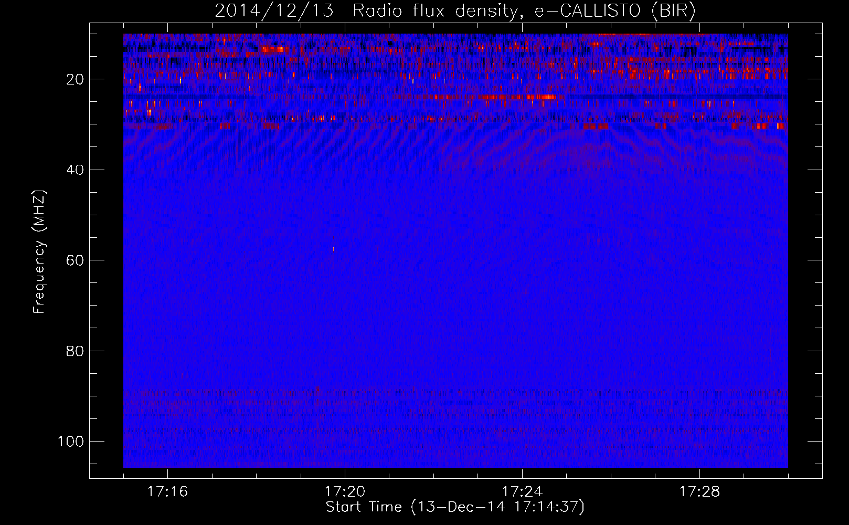Viewport: 849px width, 525px height.
Task: Click the 20 MHz frequency tick label
Action: pyautogui.click(x=76, y=80)
